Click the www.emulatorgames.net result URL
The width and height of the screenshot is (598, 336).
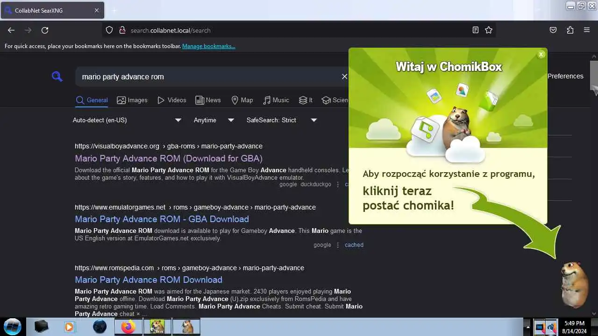(195, 207)
